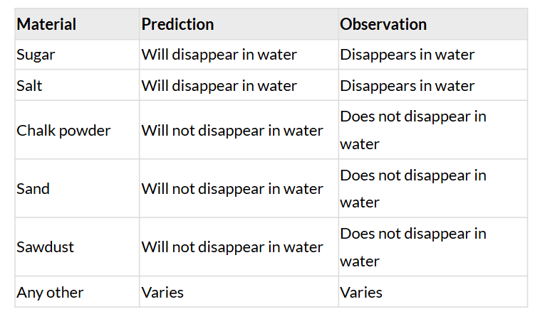The image size is (535, 314).
Task: Select the Salt material cell
Action: [x=30, y=85]
